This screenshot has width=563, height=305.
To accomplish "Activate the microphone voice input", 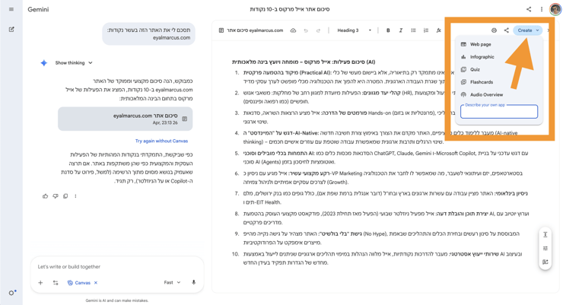I will [x=193, y=283].
